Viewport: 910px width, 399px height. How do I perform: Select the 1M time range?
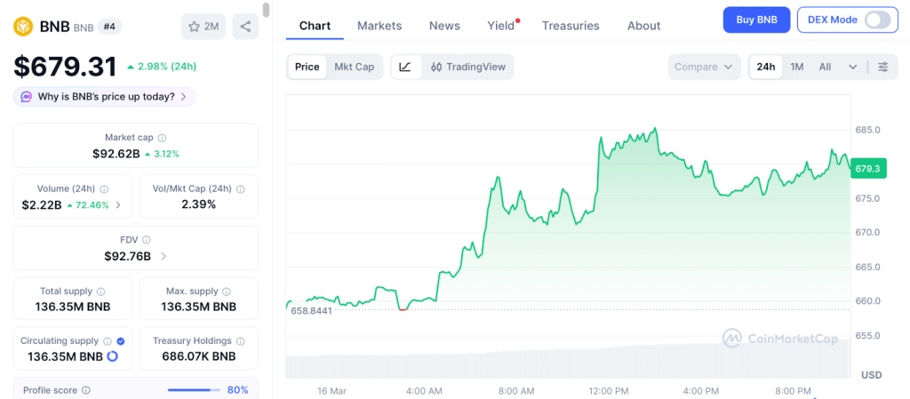(797, 67)
